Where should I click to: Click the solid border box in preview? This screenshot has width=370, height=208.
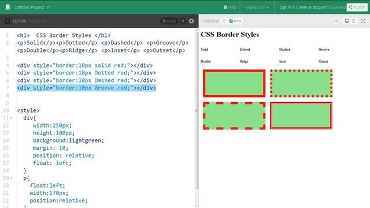[234, 83]
